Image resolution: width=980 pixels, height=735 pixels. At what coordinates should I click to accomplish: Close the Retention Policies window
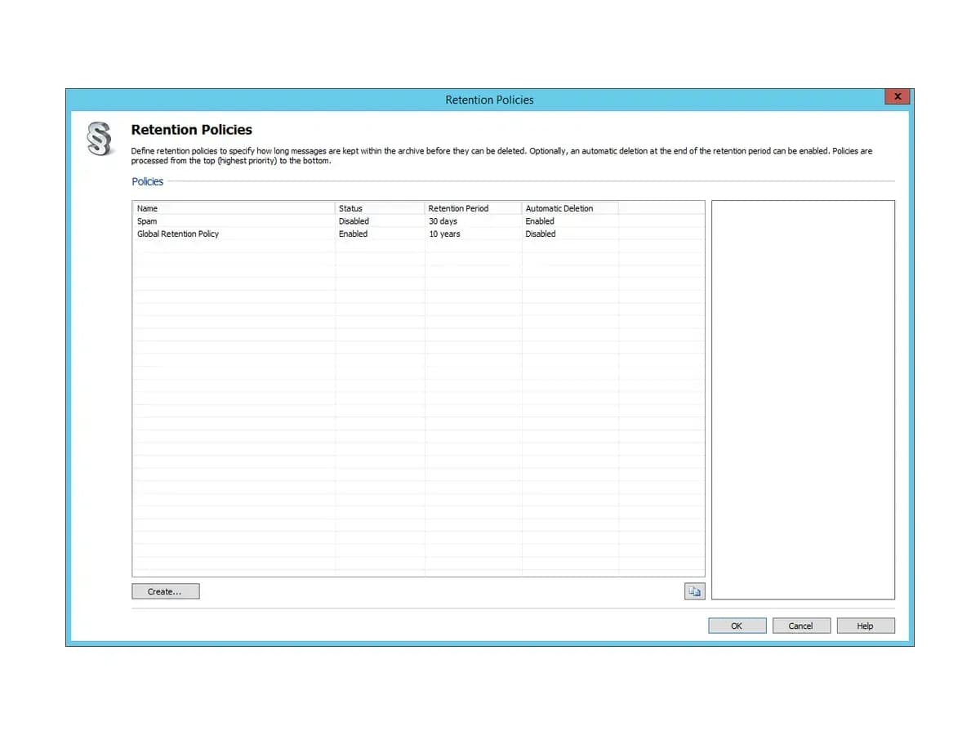tap(898, 96)
